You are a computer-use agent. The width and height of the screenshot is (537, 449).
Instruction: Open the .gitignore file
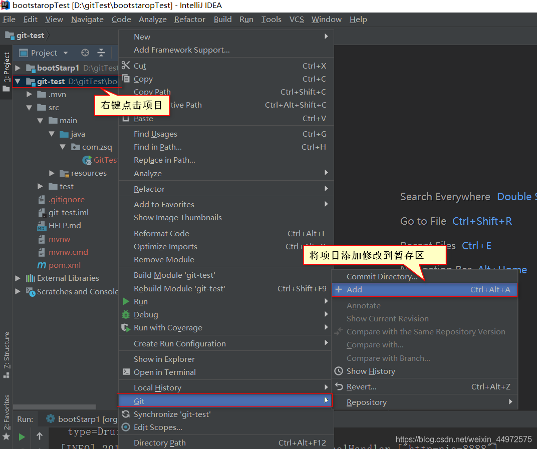67,200
